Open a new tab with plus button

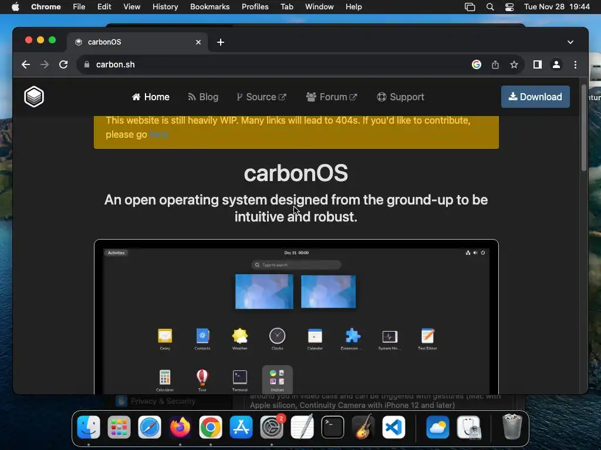point(221,42)
